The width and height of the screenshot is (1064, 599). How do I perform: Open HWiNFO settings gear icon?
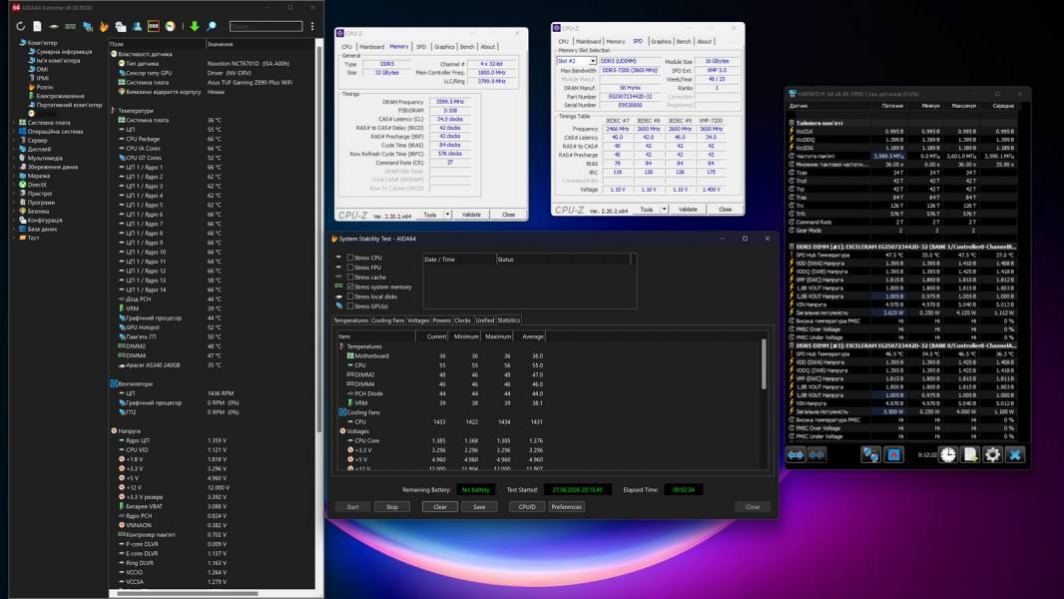pos(992,454)
